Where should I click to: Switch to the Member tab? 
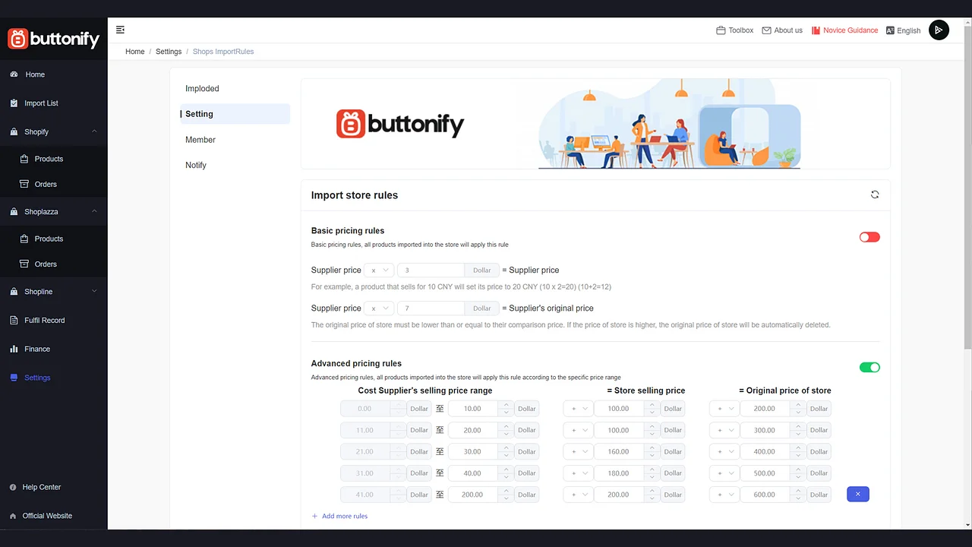(x=200, y=139)
